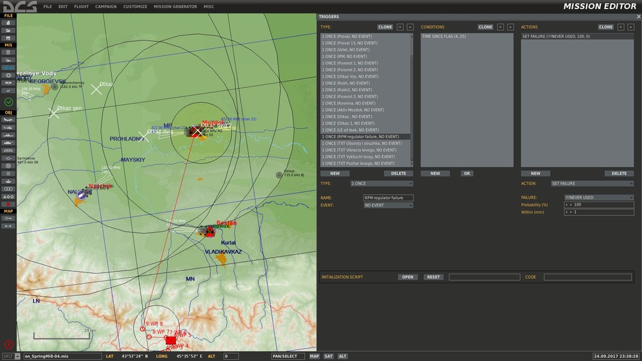
Task: Click the checkmark icon under MIS
Action: pos(8,90)
